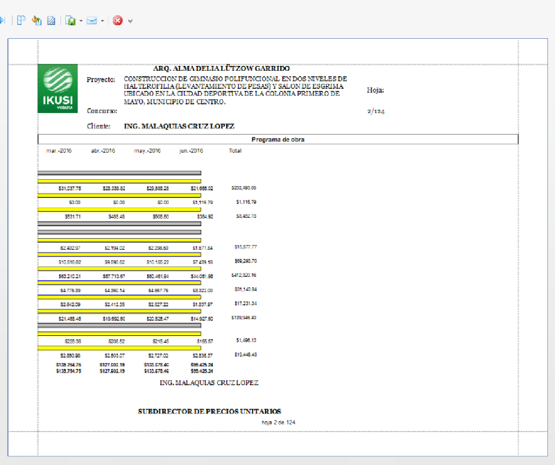Viewport: 555px width, 465px height.
Task: Click the 'hoja 2 de 124' footer text
Action: click(278, 422)
